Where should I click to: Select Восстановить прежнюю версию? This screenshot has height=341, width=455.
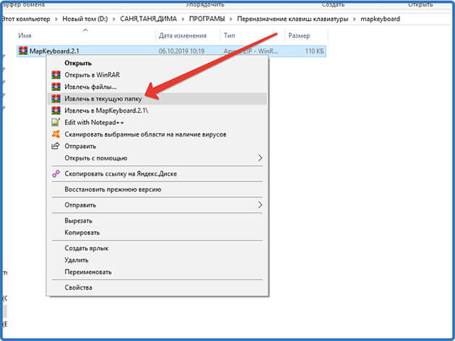pyautogui.click(x=157, y=189)
